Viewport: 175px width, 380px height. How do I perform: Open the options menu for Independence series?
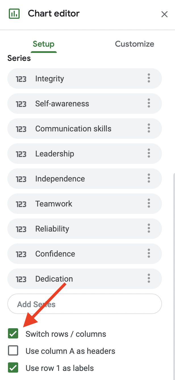click(x=149, y=179)
